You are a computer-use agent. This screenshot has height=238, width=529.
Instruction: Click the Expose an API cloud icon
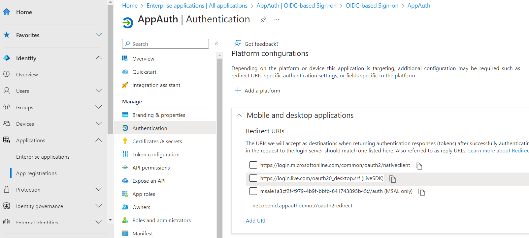click(125, 180)
